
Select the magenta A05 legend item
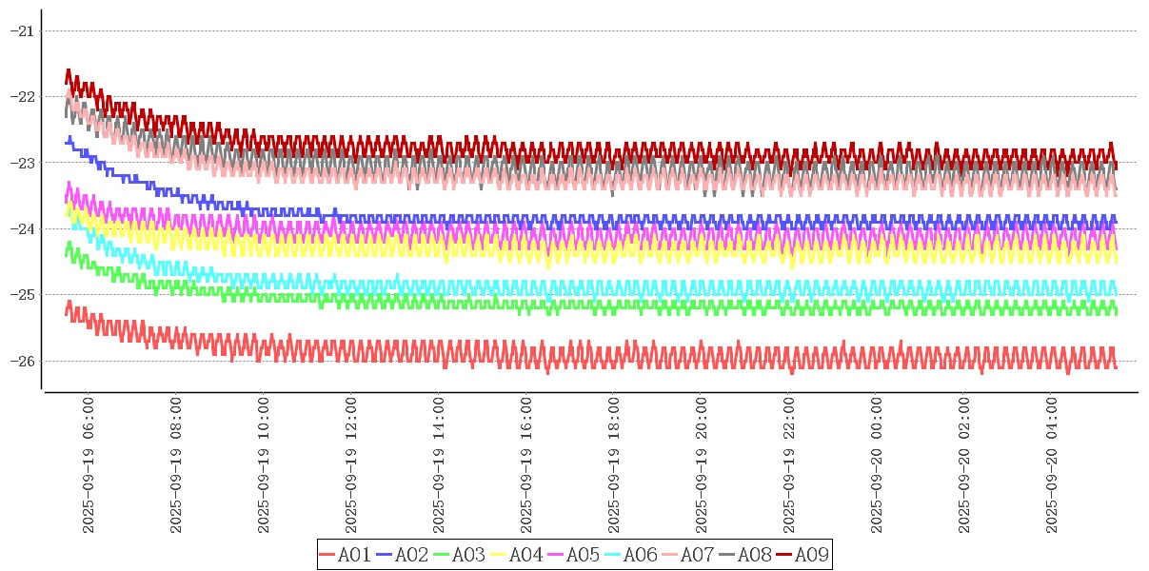573,555
